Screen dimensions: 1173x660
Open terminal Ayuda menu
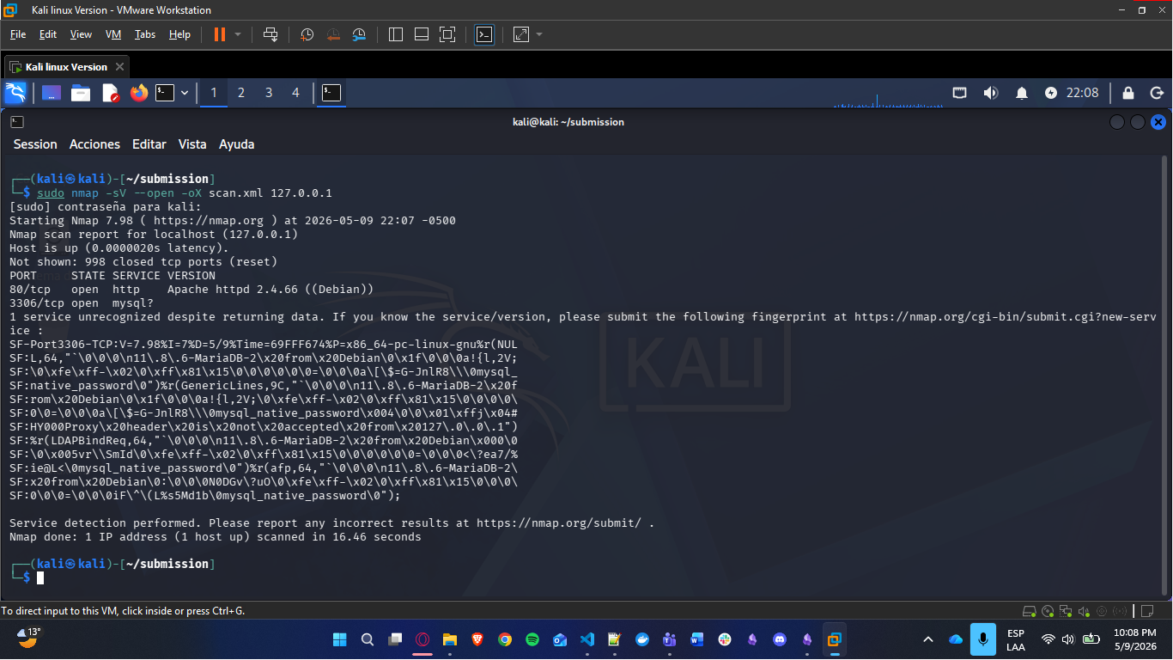pos(237,144)
